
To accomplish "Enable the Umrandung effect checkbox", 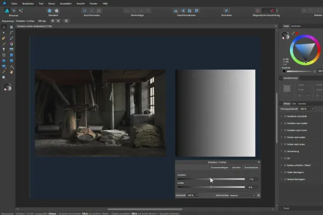I will (285, 151).
